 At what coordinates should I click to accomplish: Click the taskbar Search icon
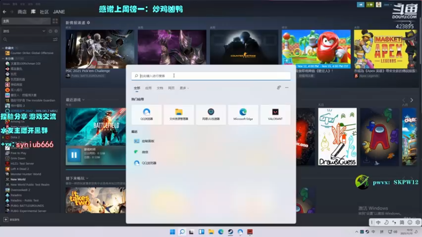[x=182, y=232]
